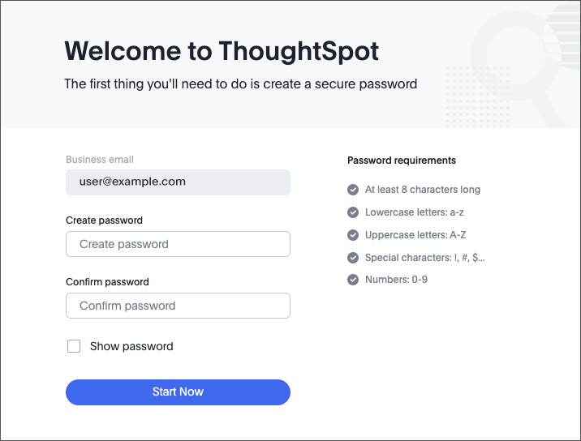This screenshot has height=441, width=581.
Task: Focus the Create password input field
Action: point(178,244)
